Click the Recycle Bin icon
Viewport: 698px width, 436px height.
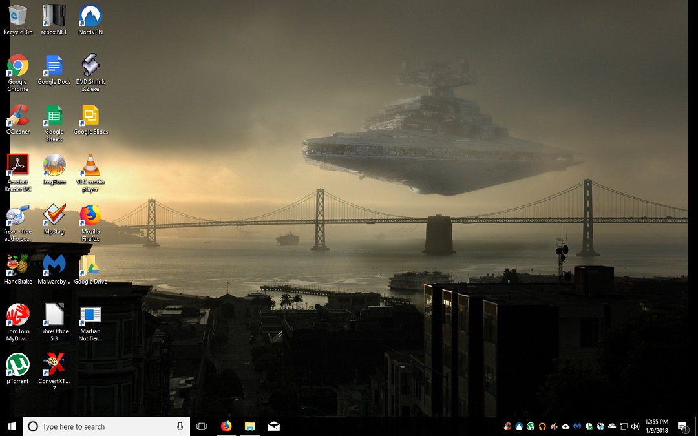tap(18, 16)
